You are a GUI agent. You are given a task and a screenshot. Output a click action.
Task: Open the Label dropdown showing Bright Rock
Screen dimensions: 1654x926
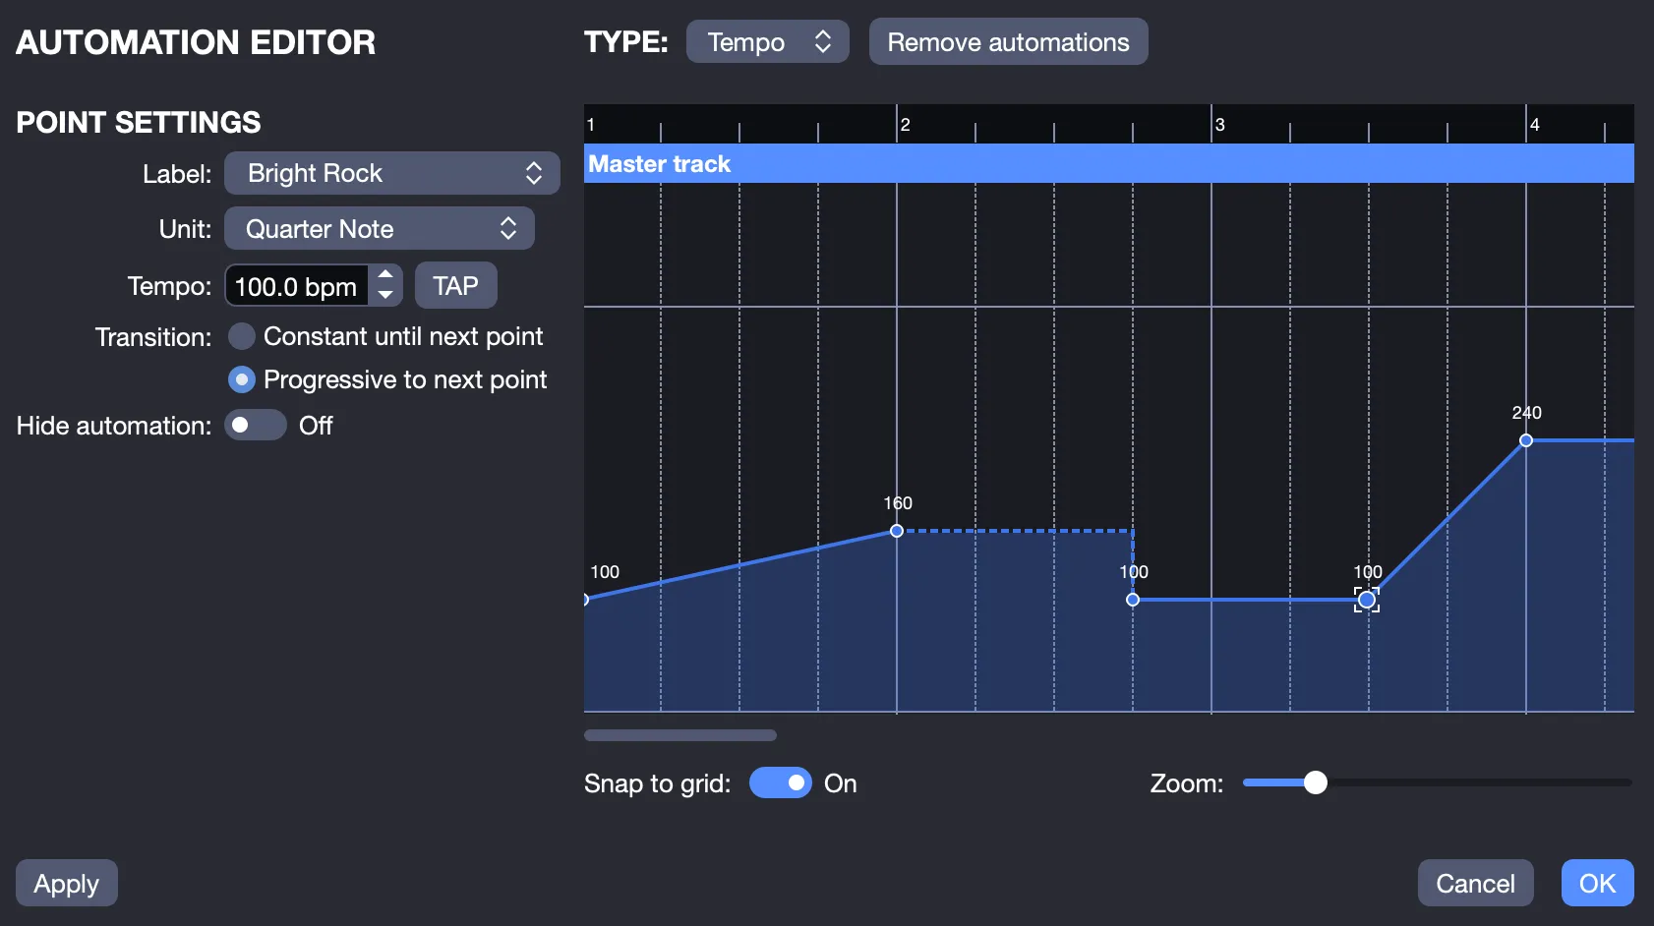click(391, 173)
